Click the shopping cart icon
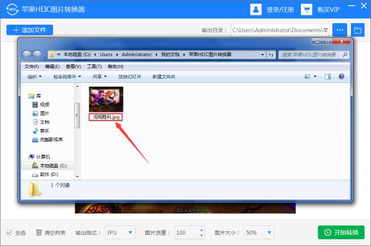371x246 pixels. [x=307, y=9]
